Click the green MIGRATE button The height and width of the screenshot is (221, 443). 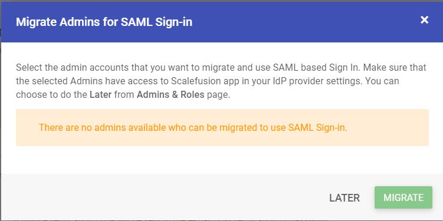tap(403, 197)
